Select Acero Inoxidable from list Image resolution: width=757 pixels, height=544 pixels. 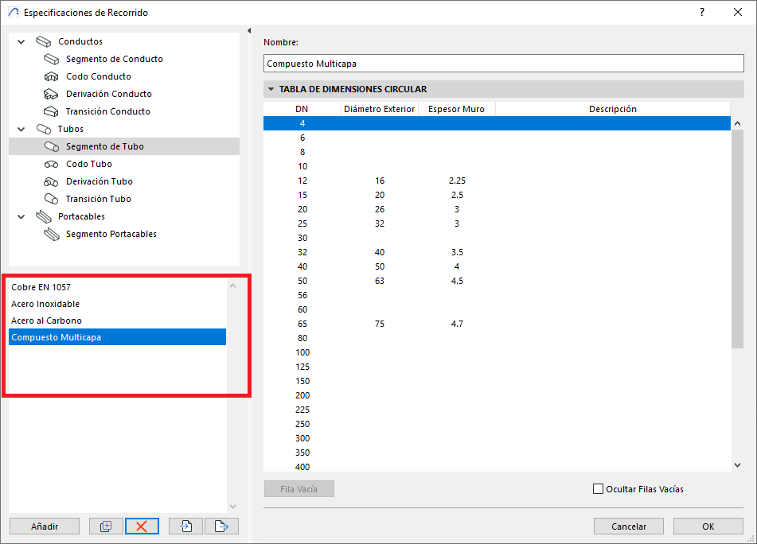click(45, 304)
